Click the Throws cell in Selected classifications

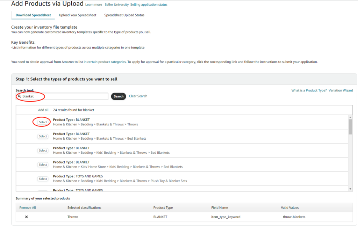point(73,217)
